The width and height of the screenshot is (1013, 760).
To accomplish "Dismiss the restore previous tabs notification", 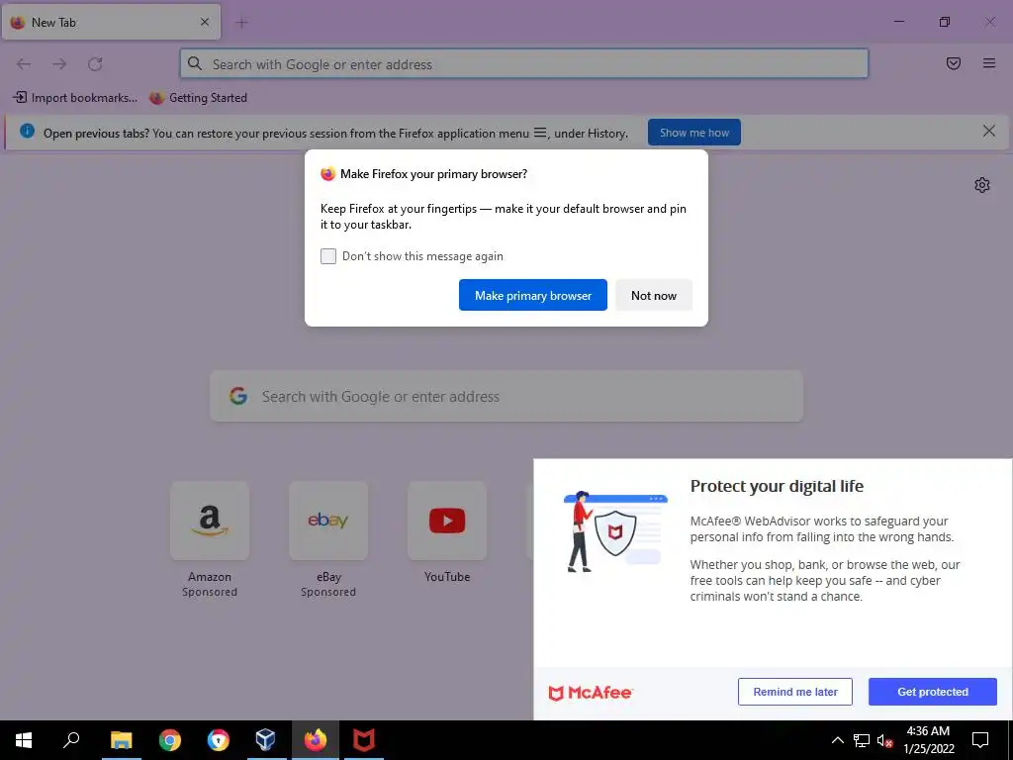I will pos(989,132).
